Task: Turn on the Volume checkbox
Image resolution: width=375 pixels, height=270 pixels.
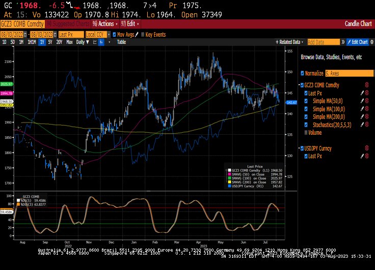Action: (x=306, y=133)
